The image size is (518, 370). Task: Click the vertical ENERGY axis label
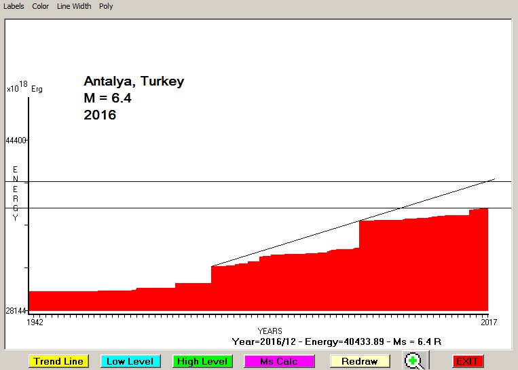[x=16, y=193]
